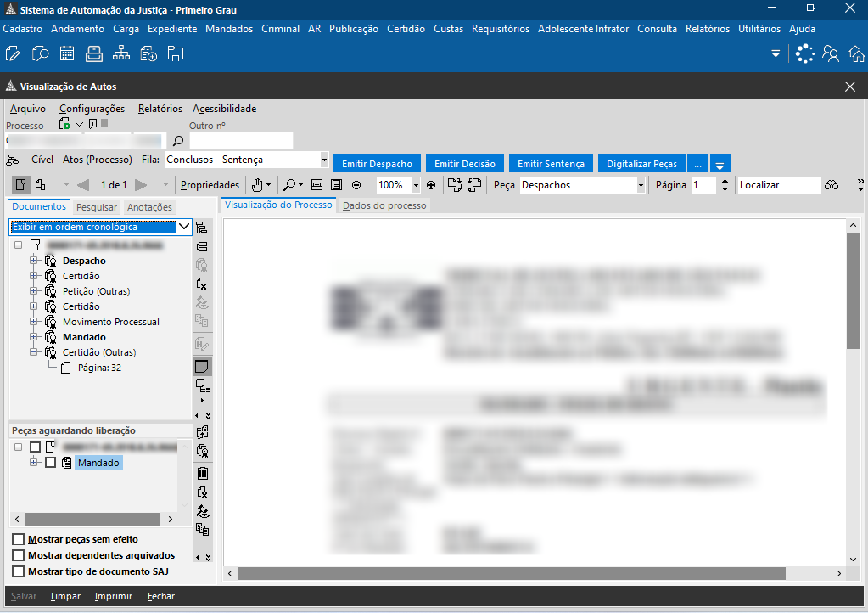Image resolution: width=868 pixels, height=613 pixels.
Task: Click the Digitalizar Peças button
Action: [x=641, y=164]
